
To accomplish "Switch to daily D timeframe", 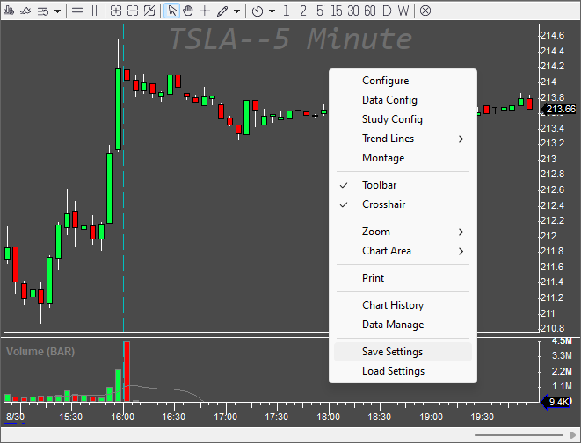I will click(387, 11).
